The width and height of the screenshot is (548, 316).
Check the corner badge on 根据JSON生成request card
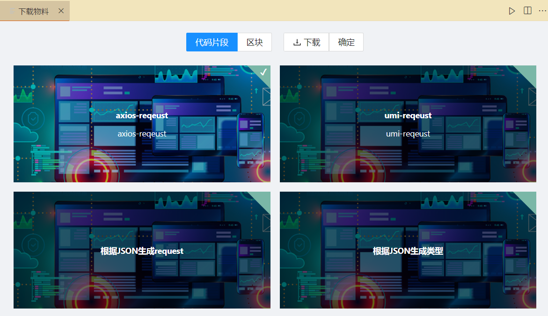click(263, 199)
